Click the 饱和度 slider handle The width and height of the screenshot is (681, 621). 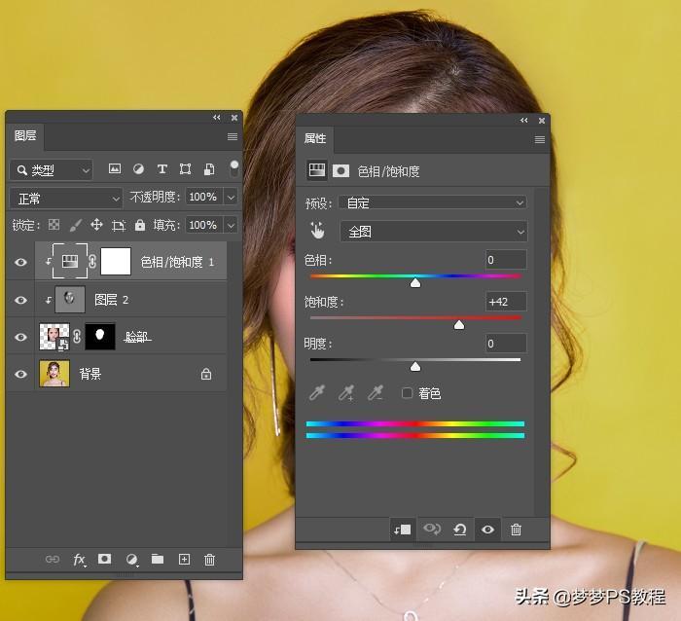coord(459,324)
